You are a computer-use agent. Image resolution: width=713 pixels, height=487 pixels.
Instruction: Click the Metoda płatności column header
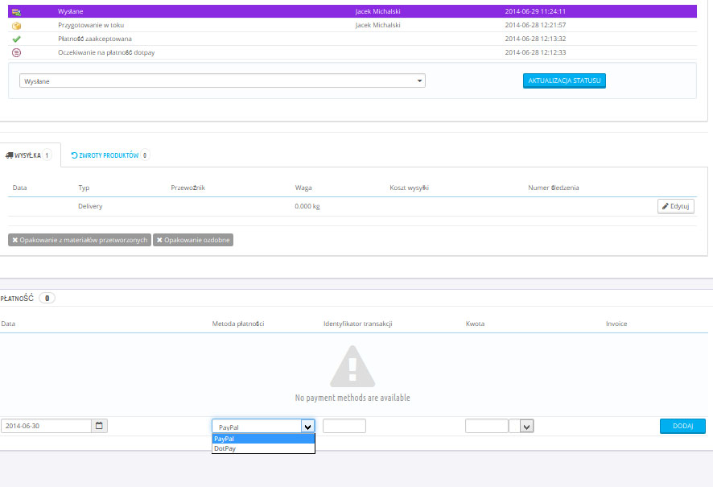click(x=238, y=324)
